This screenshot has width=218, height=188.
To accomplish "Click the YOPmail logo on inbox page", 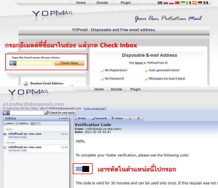I will pyautogui.click(x=29, y=92).
